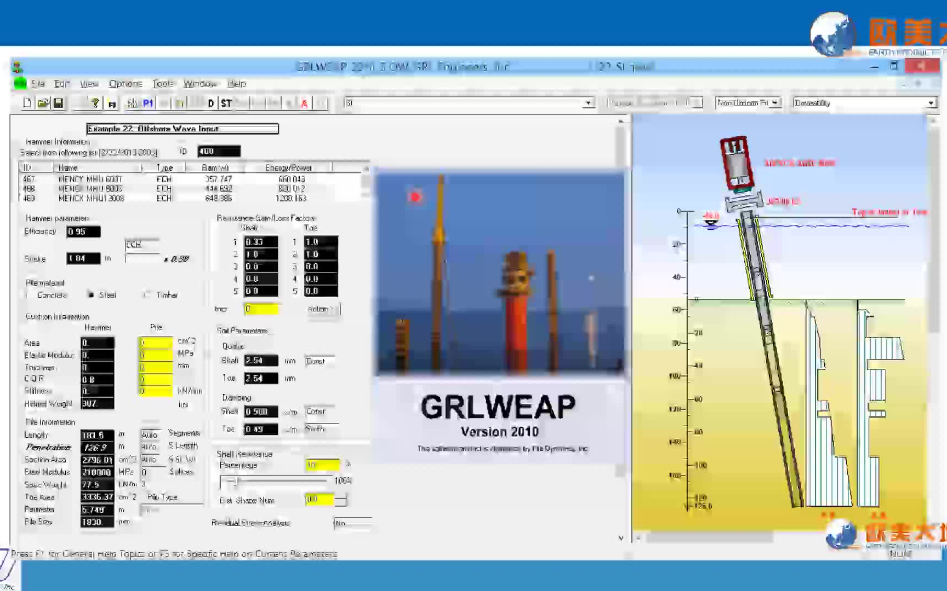947x591 pixels.
Task: Select the Concrete pile material option
Action: [x=26, y=295]
